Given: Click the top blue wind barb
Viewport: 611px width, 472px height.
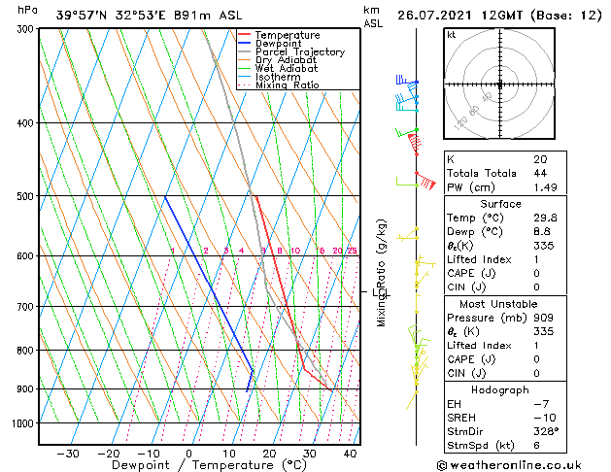Looking at the screenshot, I should click(x=407, y=81).
